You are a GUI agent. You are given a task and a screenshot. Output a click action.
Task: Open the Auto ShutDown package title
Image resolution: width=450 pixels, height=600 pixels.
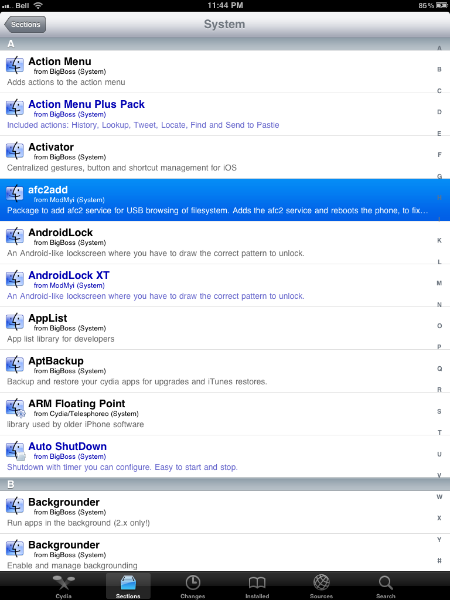[67, 446]
